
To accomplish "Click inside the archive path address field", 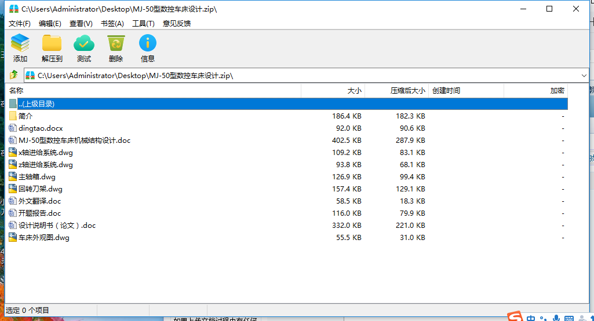I will click(x=306, y=76).
